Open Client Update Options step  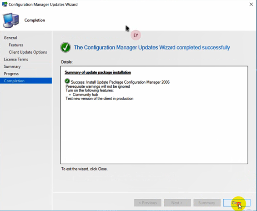tap(28, 52)
